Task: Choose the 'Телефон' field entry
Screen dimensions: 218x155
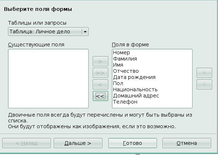Action: tap(125, 102)
